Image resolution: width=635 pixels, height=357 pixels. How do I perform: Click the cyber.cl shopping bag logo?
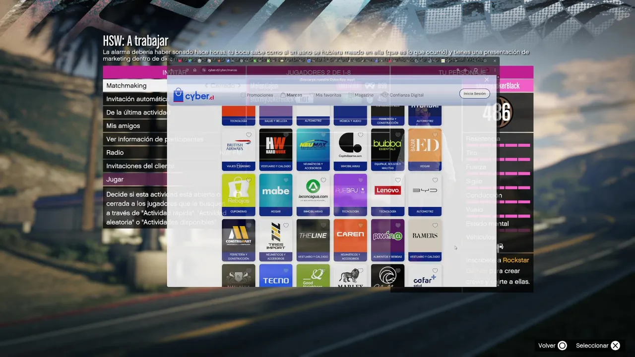(x=193, y=95)
